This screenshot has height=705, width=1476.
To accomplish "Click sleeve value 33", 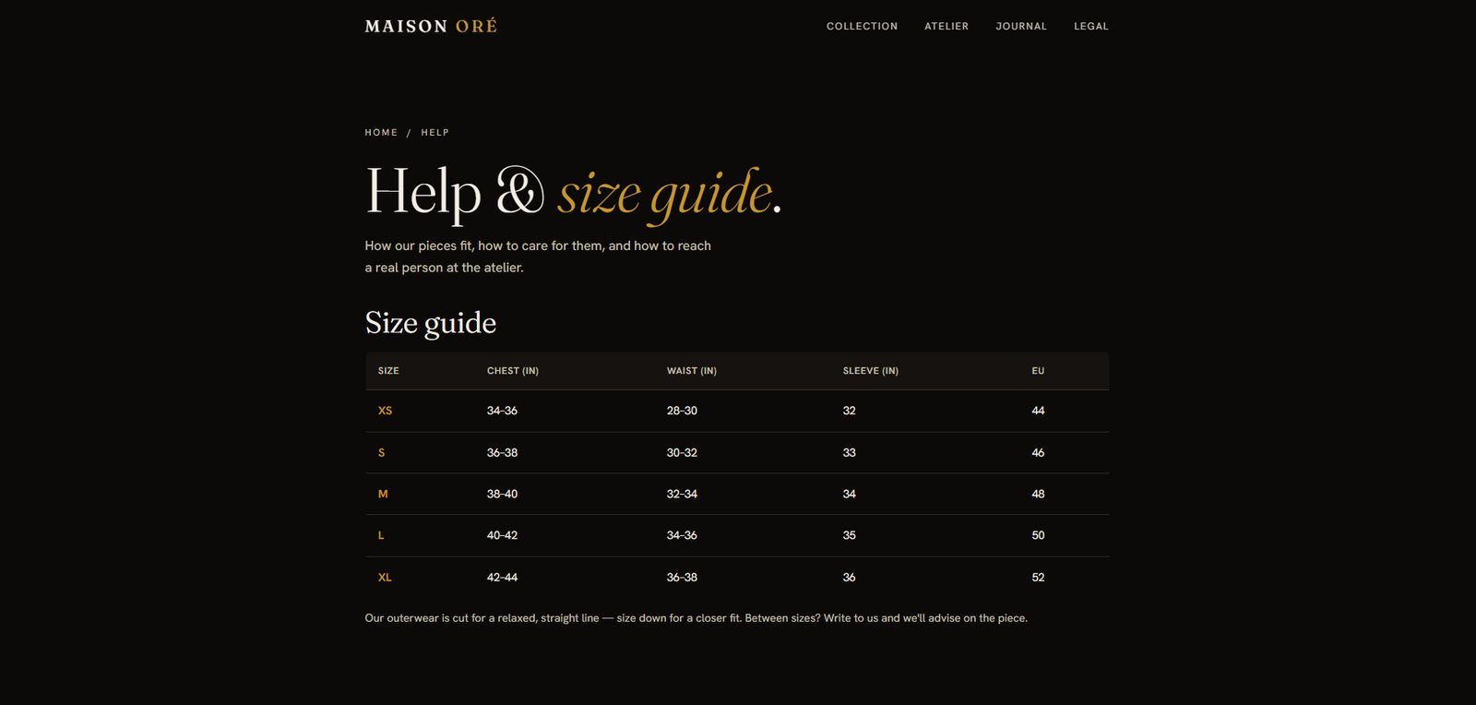I will pos(849,453).
